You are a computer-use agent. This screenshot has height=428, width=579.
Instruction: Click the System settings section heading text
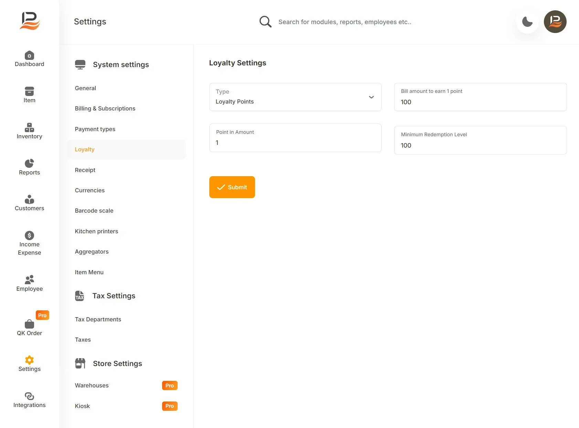[121, 65]
